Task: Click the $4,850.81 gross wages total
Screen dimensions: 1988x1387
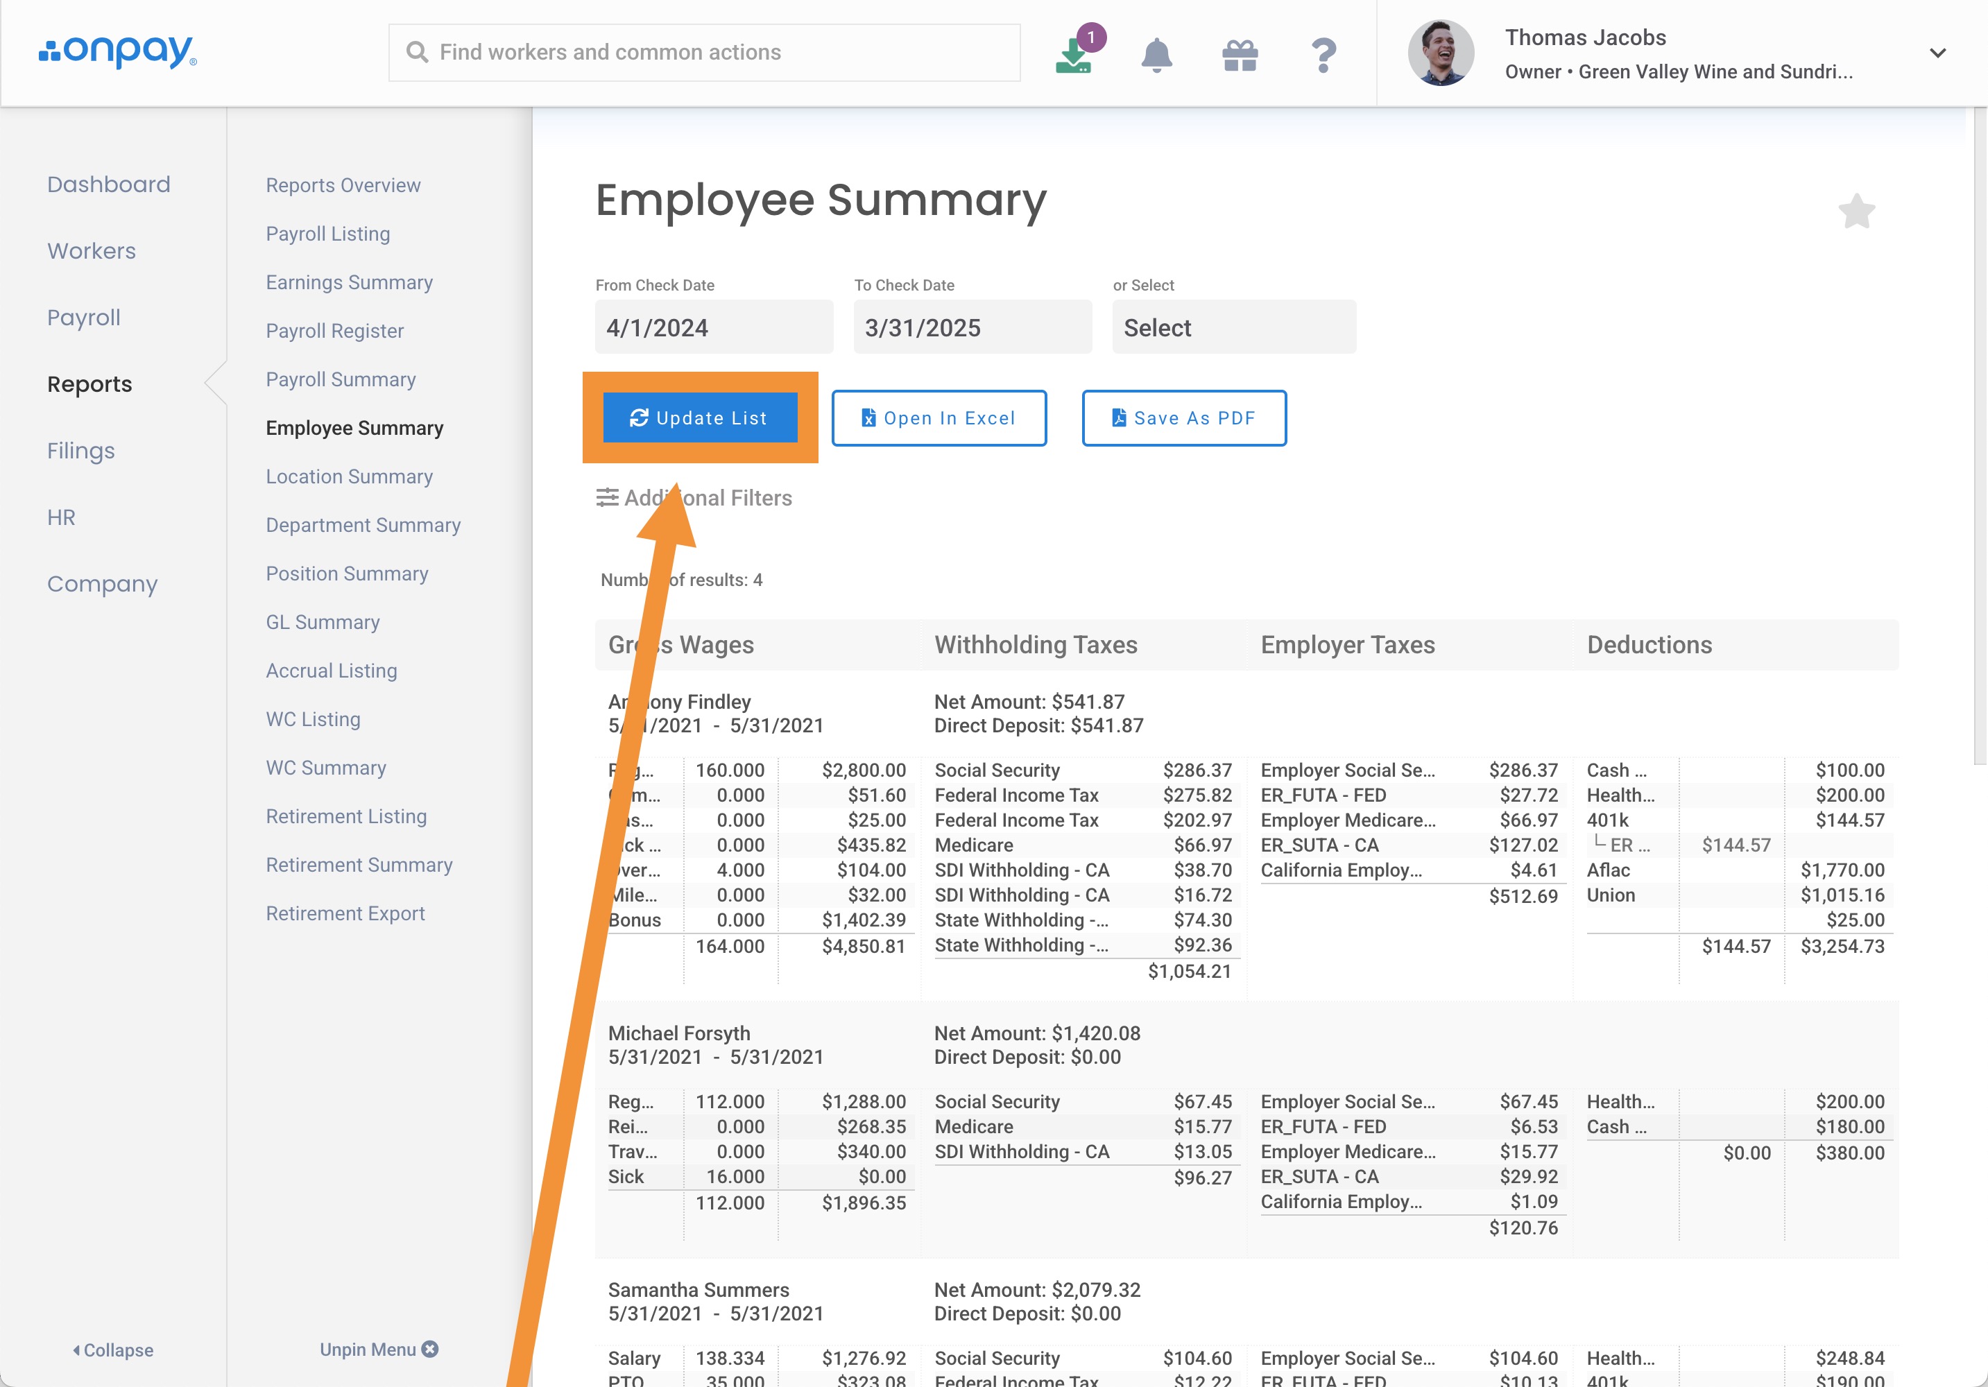Action: pos(864,947)
